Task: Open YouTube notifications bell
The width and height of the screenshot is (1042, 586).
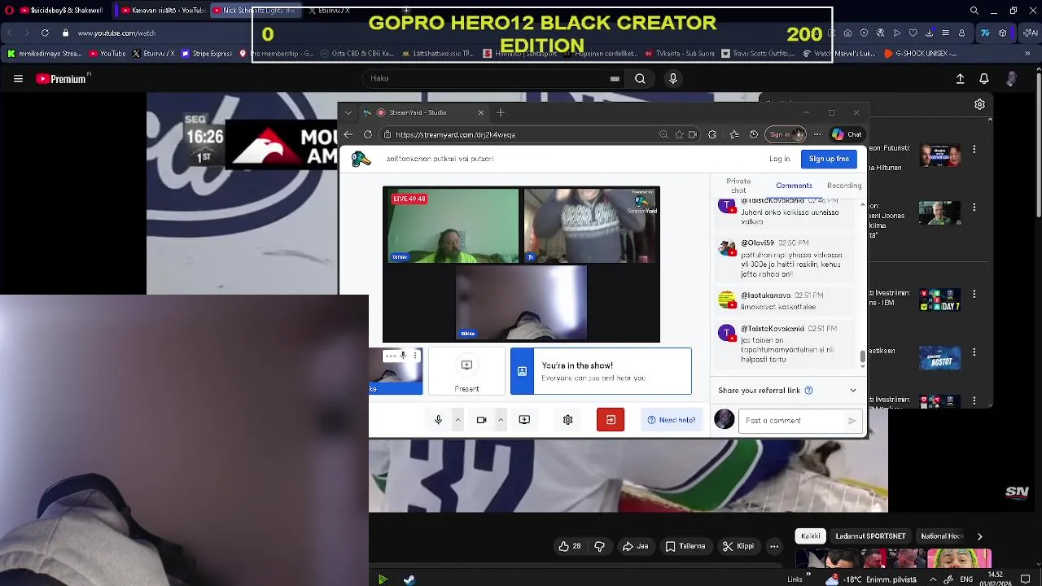Action: coord(984,79)
